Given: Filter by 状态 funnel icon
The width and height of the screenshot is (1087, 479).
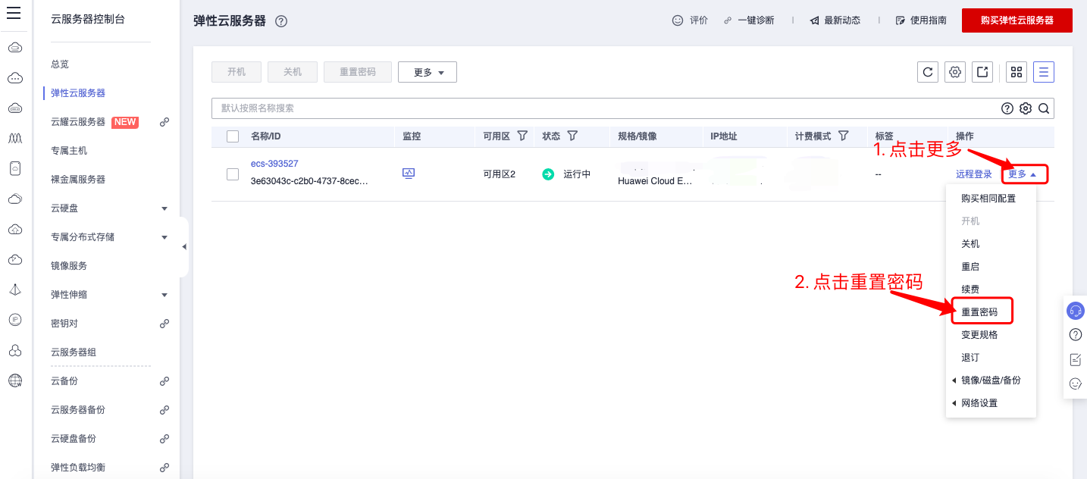Looking at the screenshot, I should pos(572,136).
